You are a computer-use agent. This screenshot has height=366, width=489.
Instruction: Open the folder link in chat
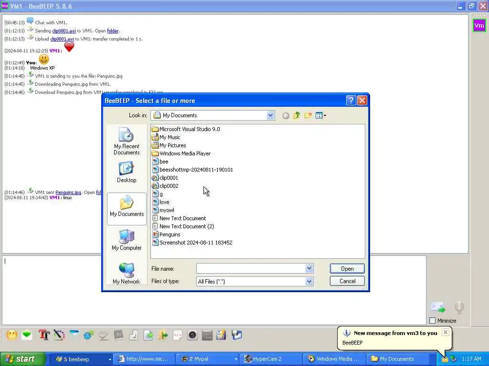click(x=113, y=31)
